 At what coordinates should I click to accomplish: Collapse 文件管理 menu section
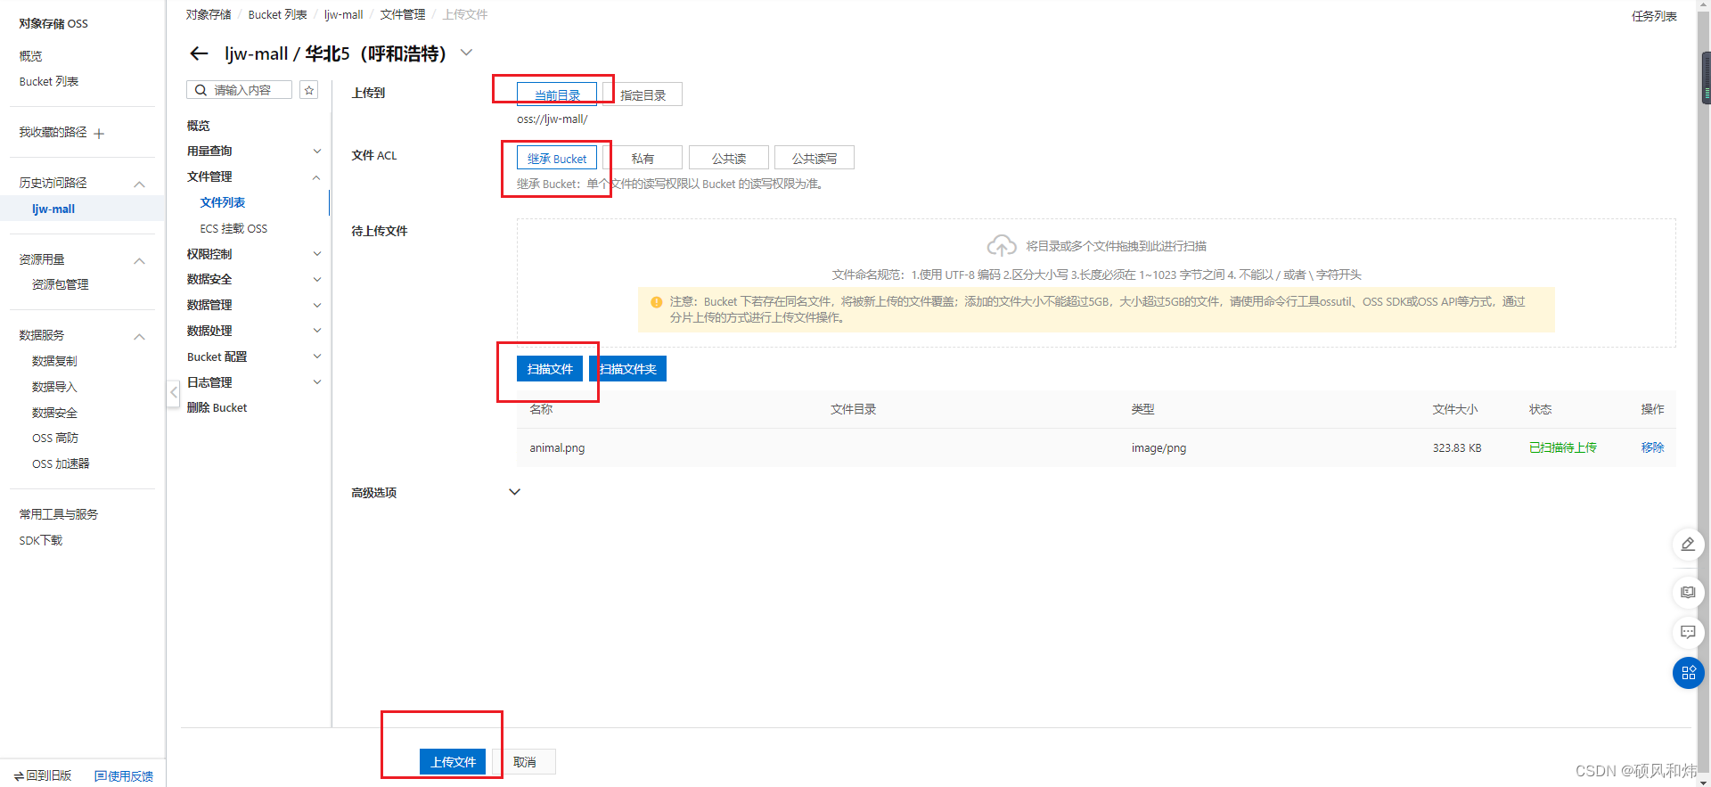click(316, 177)
